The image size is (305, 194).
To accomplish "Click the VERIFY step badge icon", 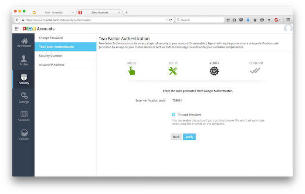I will (214, 71).
